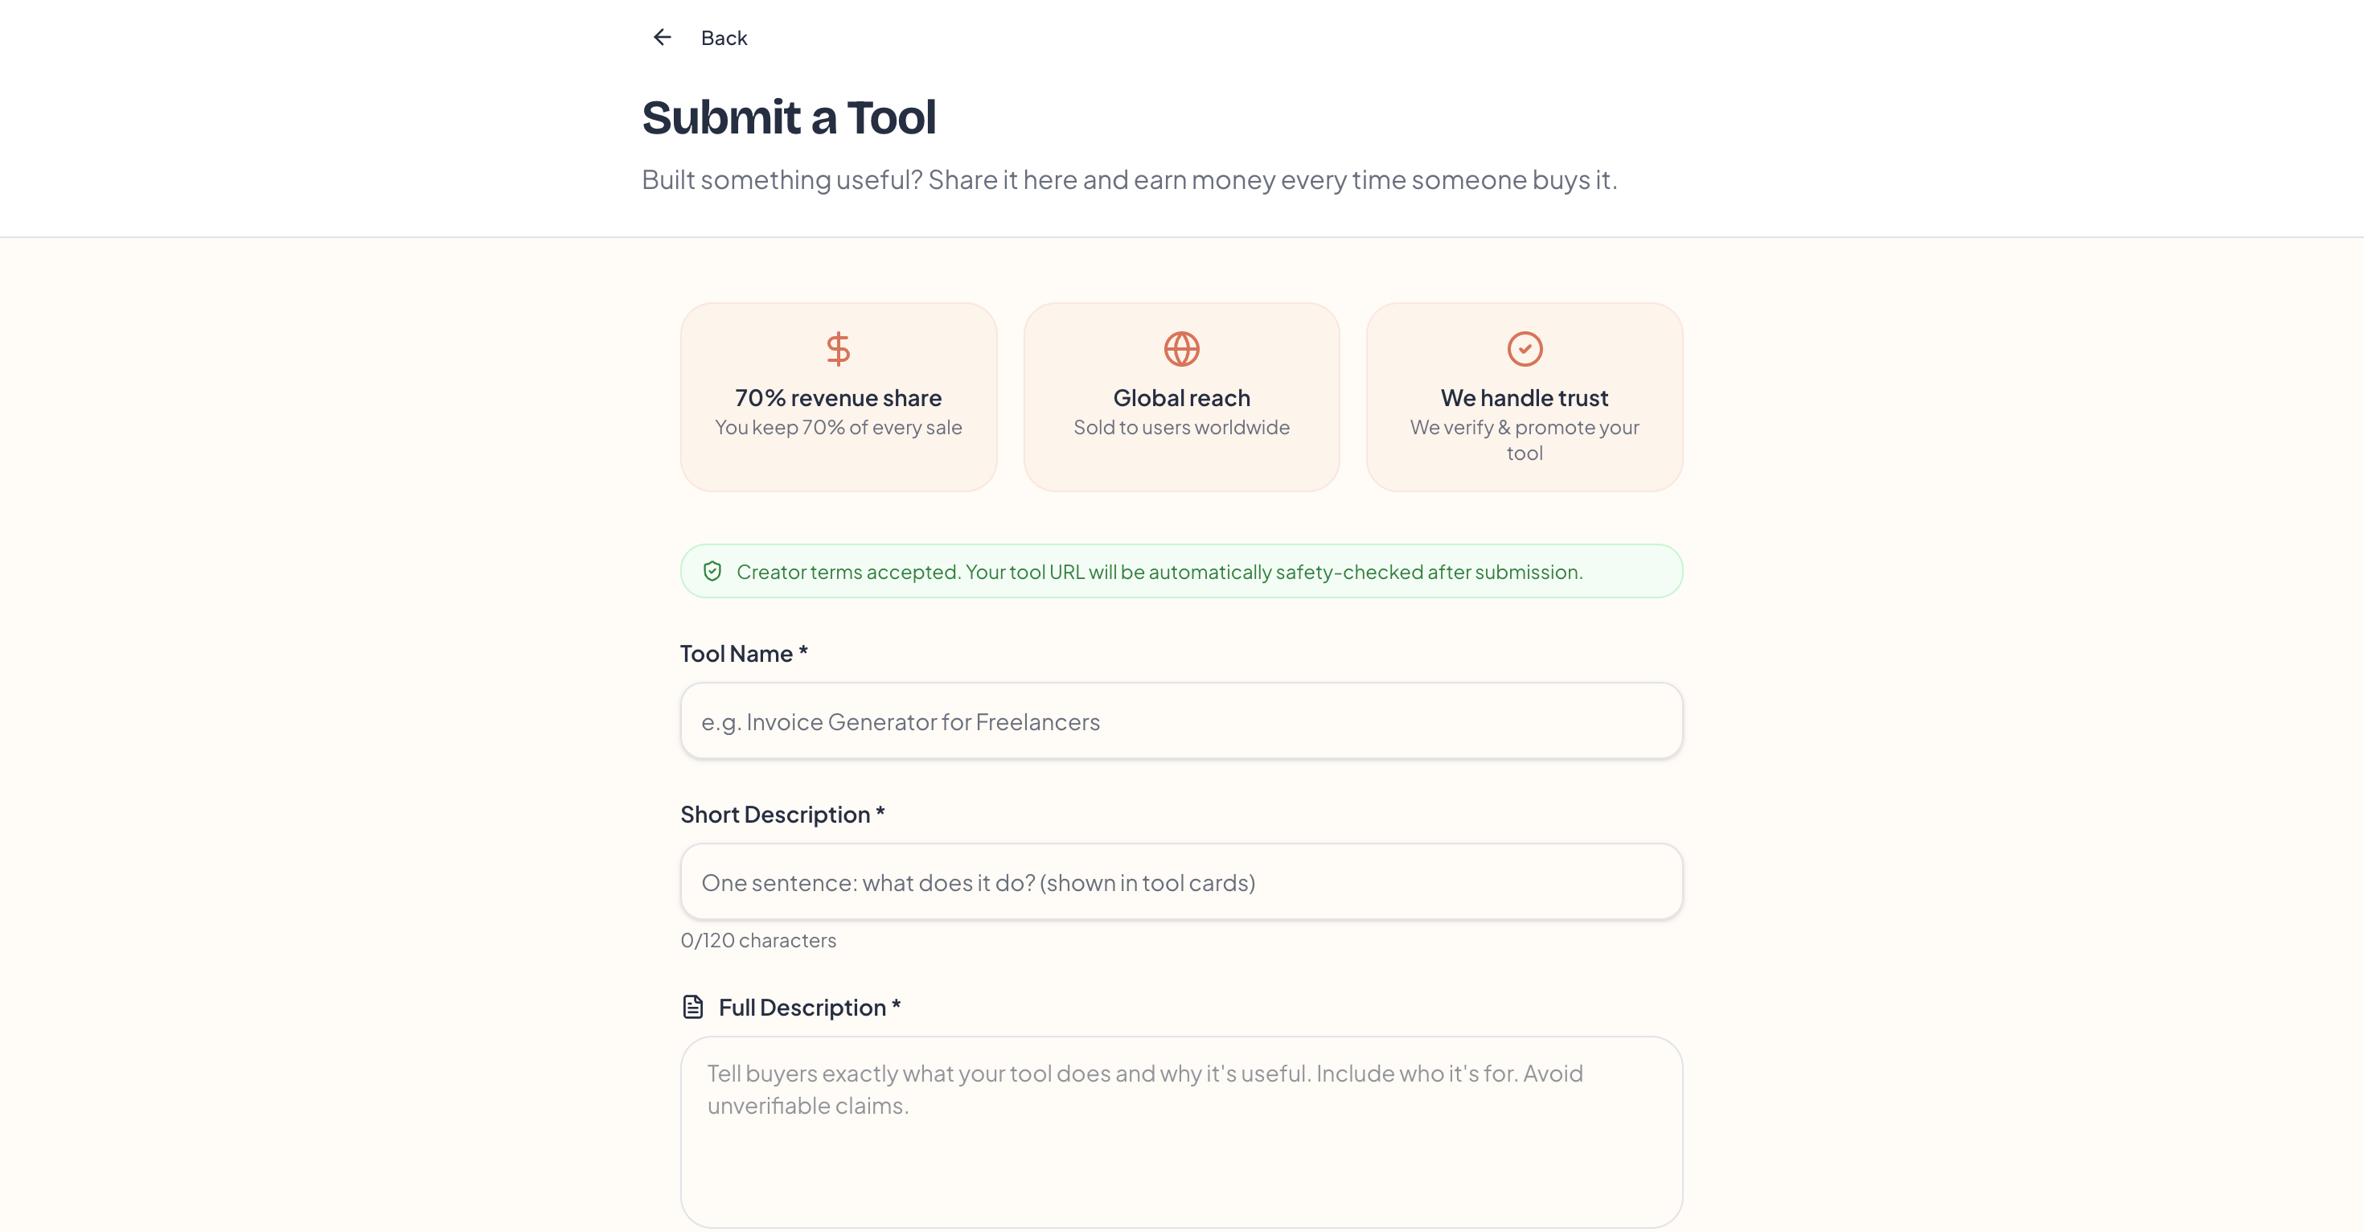Click inside the Full Description textarea

[1181, 1131]
